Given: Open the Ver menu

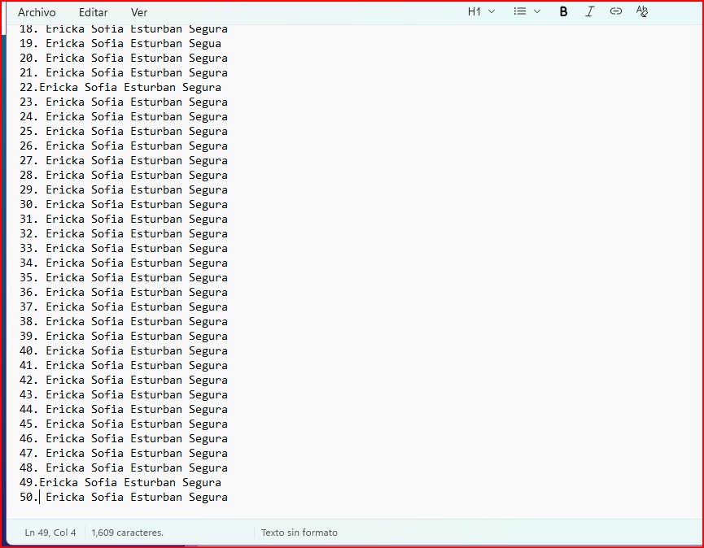Looking at the screenshot, I should click(x=139, y=12).
